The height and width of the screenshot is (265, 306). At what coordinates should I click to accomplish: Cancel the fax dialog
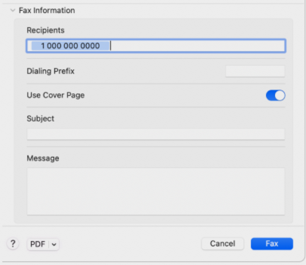[222, 243]
